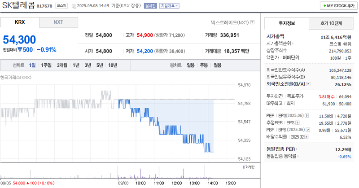The width and height of the screenshot is (359, 188).
Task: Click the 시가총액 value 11조 6,416억원
Action: point(336,37)
